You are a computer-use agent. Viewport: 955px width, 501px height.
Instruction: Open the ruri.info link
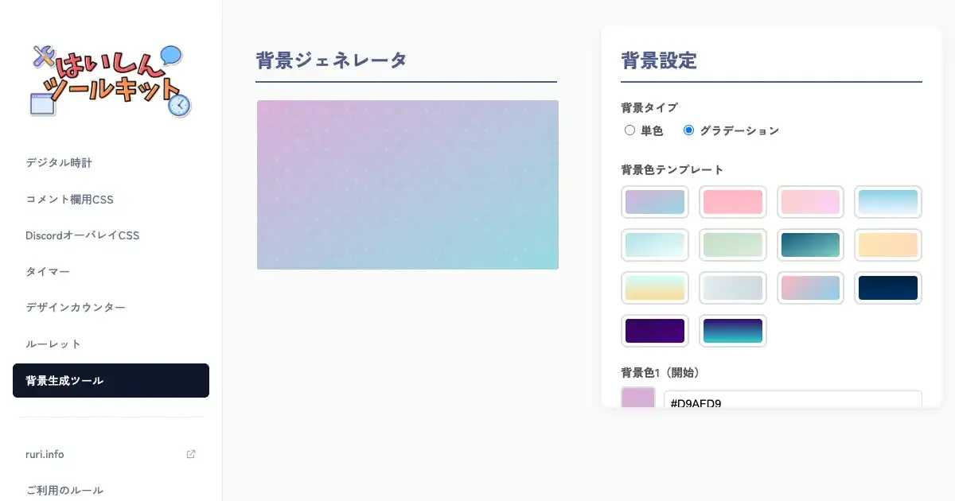[45, 454]
